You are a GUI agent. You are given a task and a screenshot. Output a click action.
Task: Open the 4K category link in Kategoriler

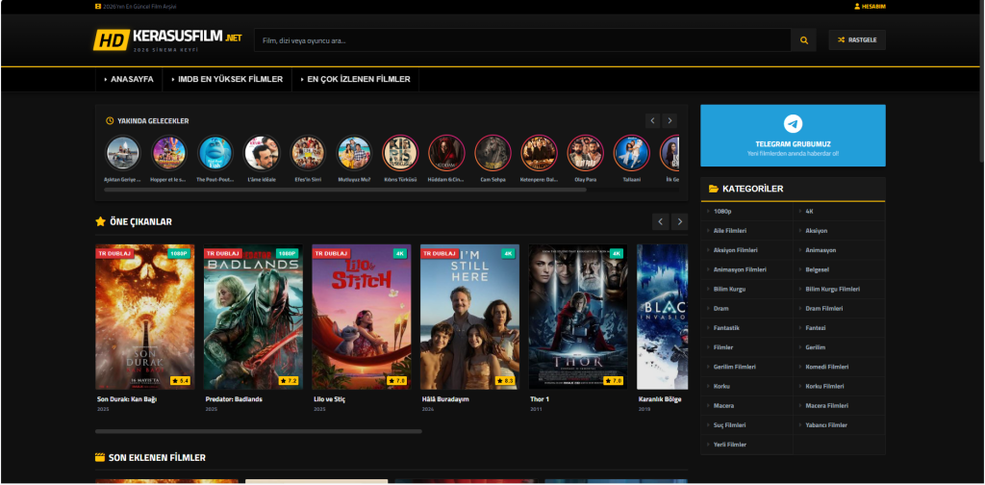point(810,211)
